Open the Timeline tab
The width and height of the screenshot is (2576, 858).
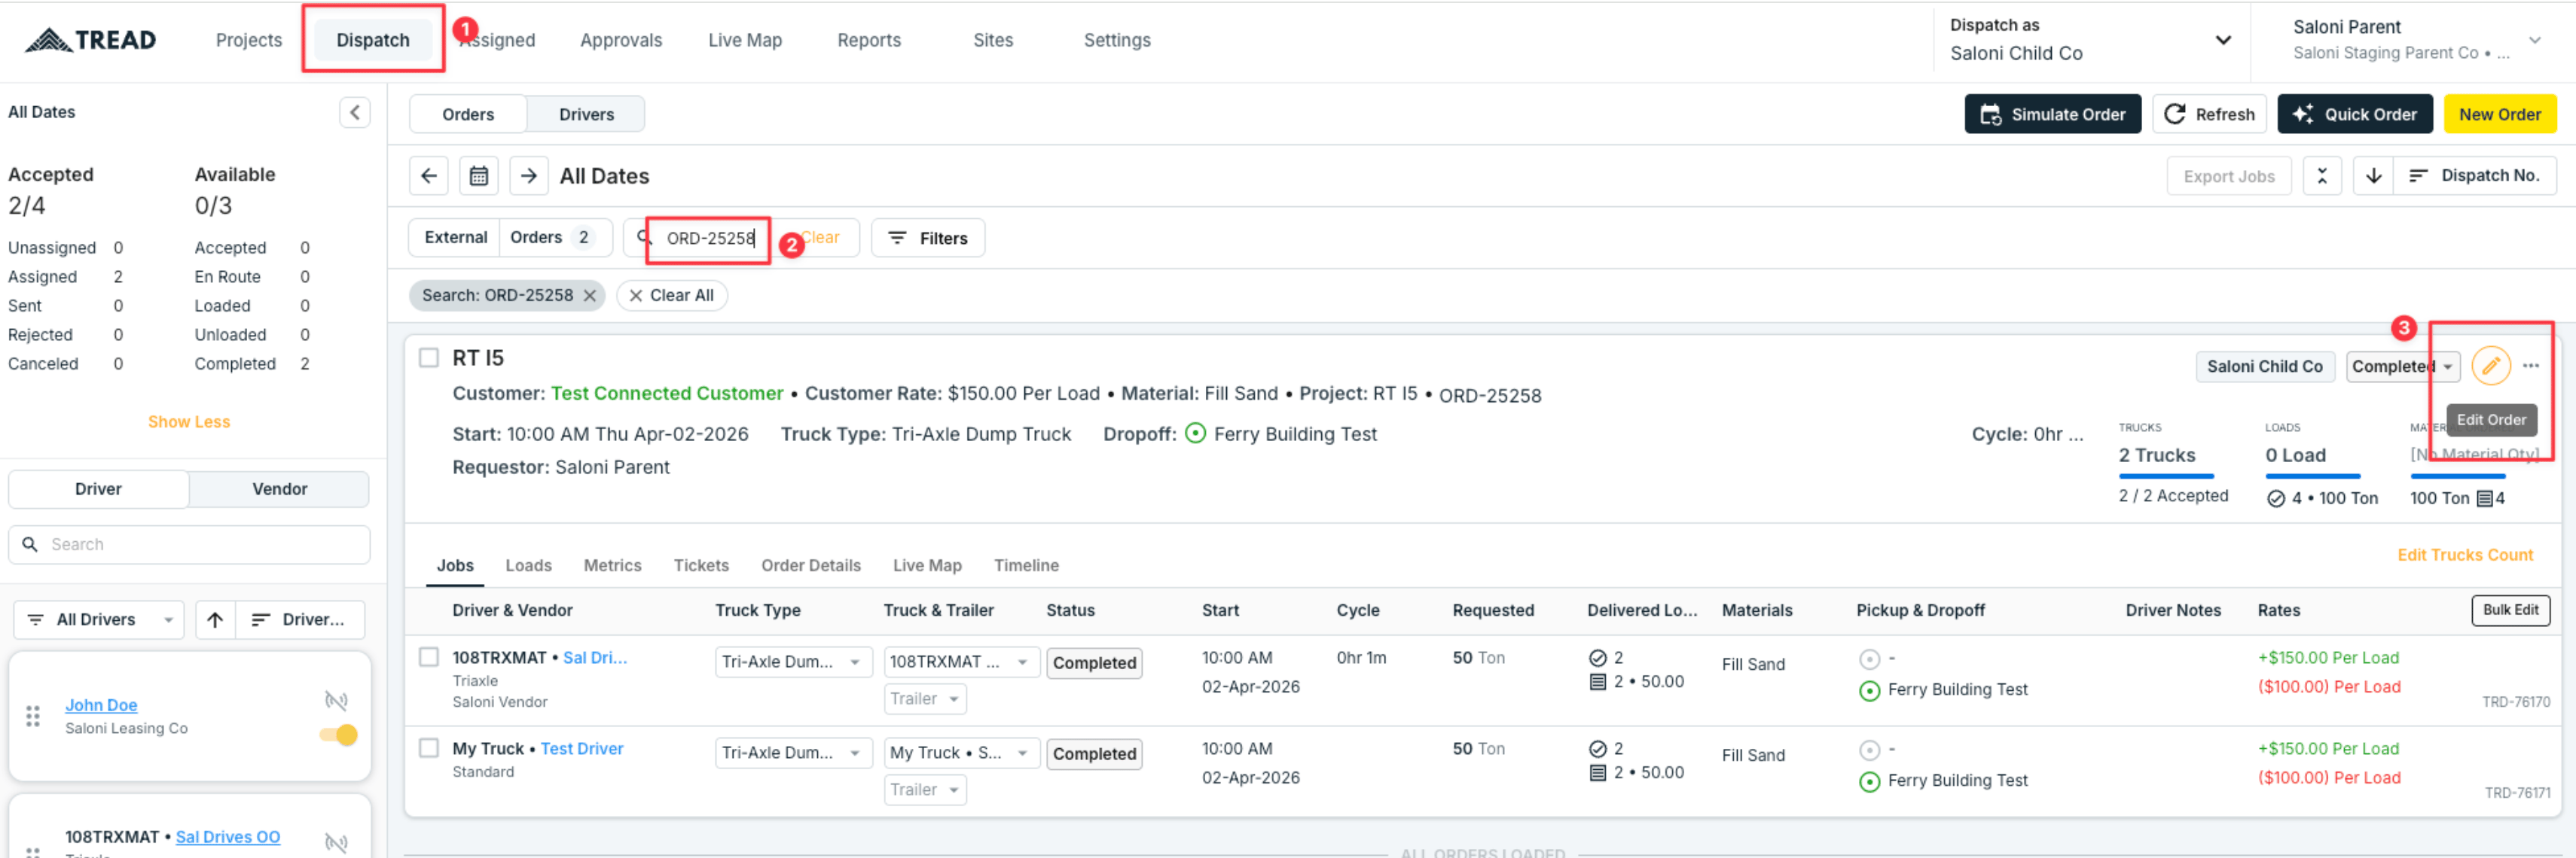[1026, 565]
